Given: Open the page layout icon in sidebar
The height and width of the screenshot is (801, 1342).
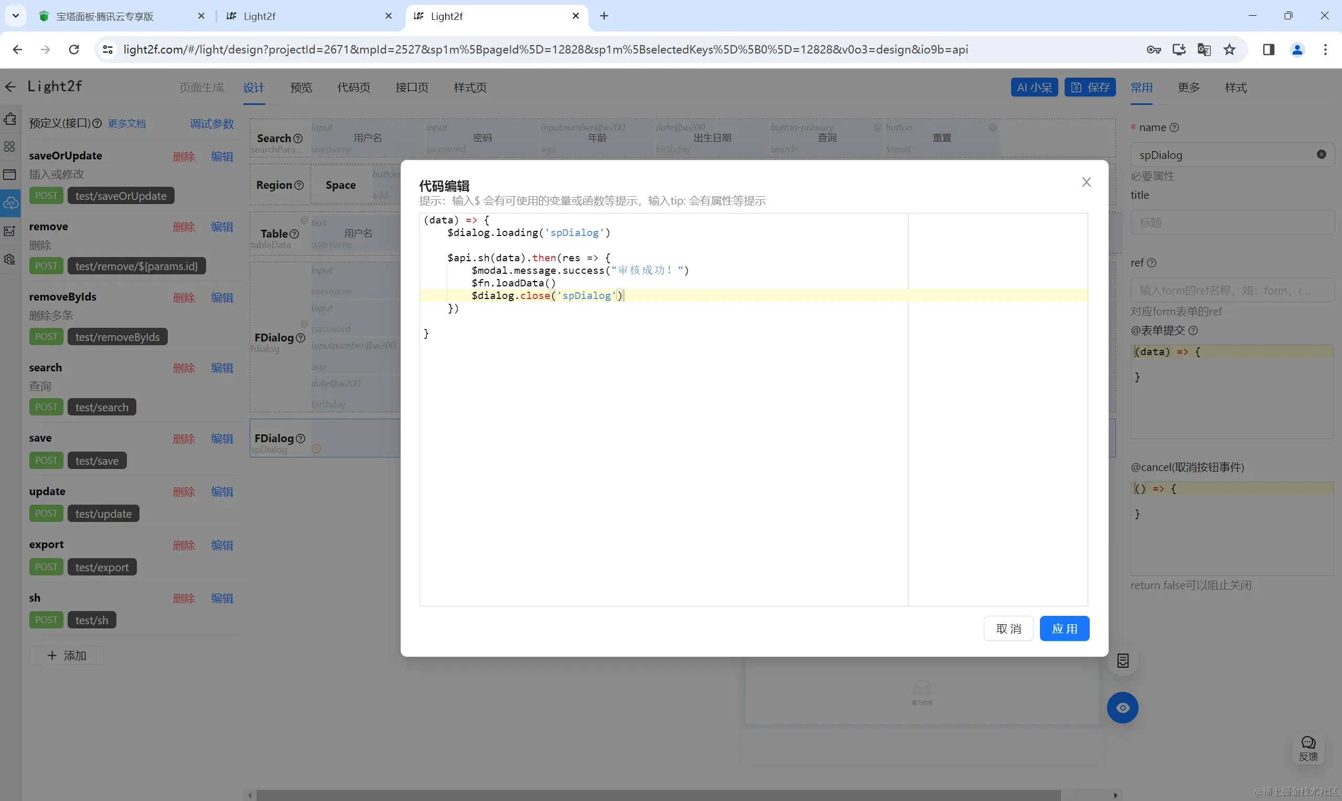Looking at the screenshot, I should pos(10,174).
